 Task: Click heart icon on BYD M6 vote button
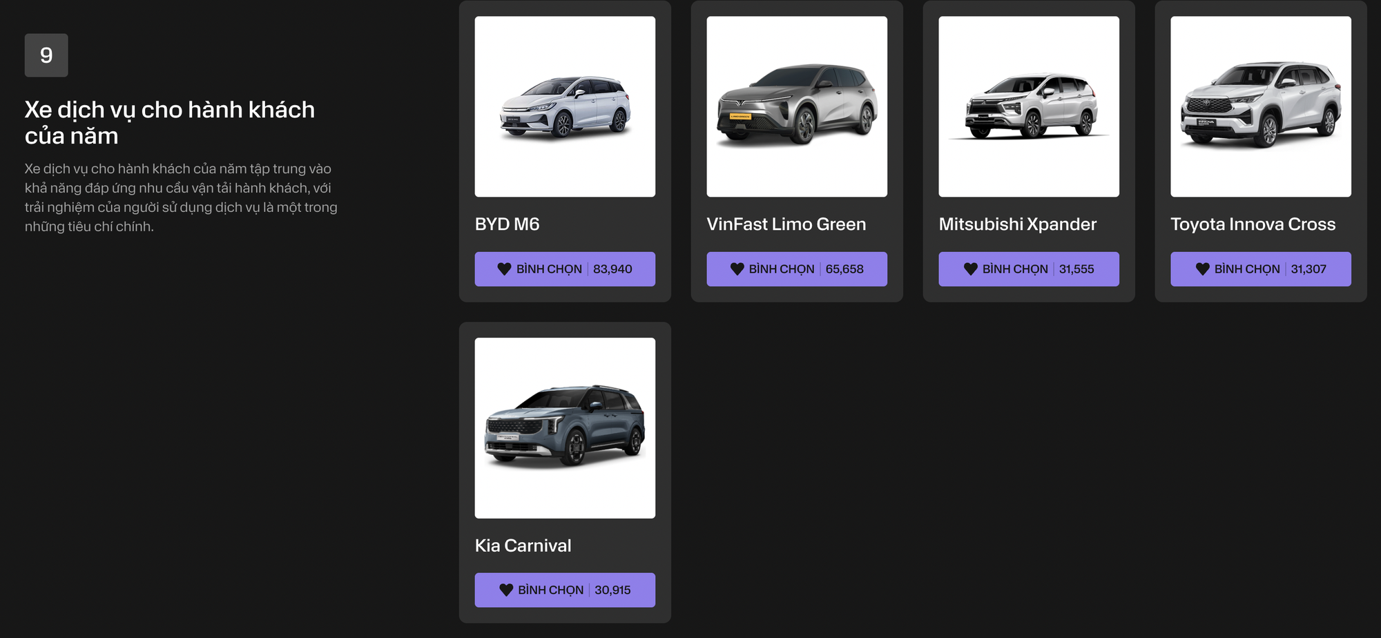504,269
